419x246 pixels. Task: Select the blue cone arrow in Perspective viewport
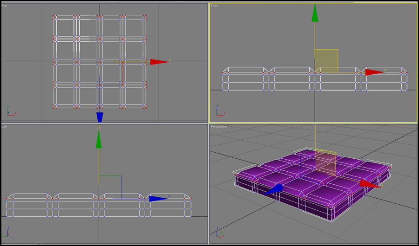[x=274, y=189]
